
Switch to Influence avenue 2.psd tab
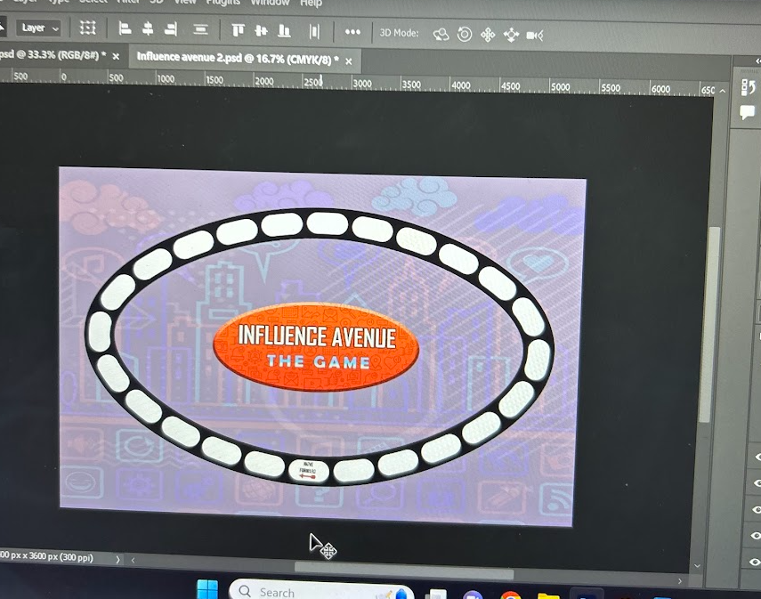pyautogui.click(x=238, y=58)
